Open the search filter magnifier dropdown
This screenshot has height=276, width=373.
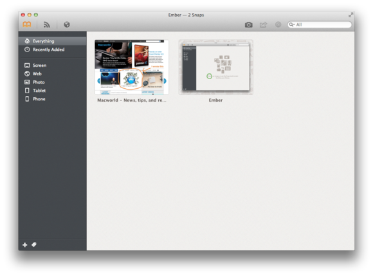tap(291, 24)
